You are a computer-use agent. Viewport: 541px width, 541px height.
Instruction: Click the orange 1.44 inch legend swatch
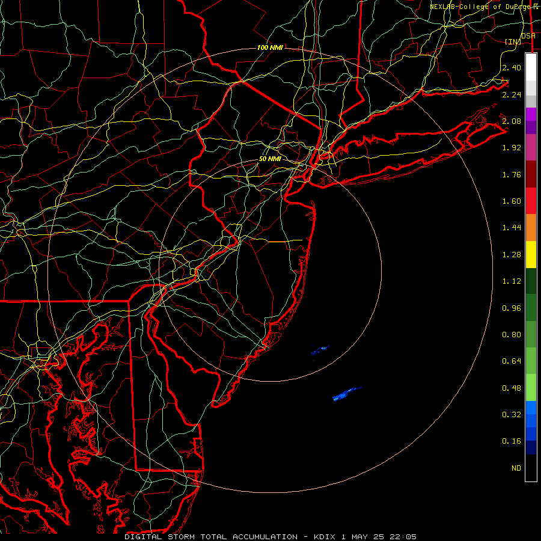[x=531, y=227]
